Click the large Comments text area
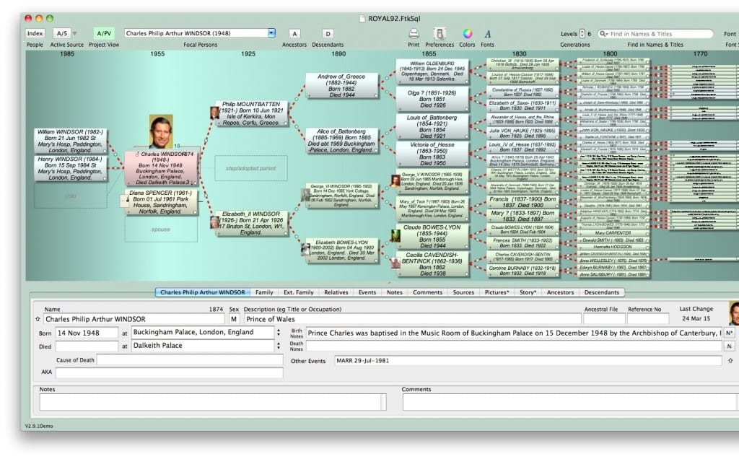Viewport: 739px width, 459px height. pyautogui.click(x=570, y=402)
